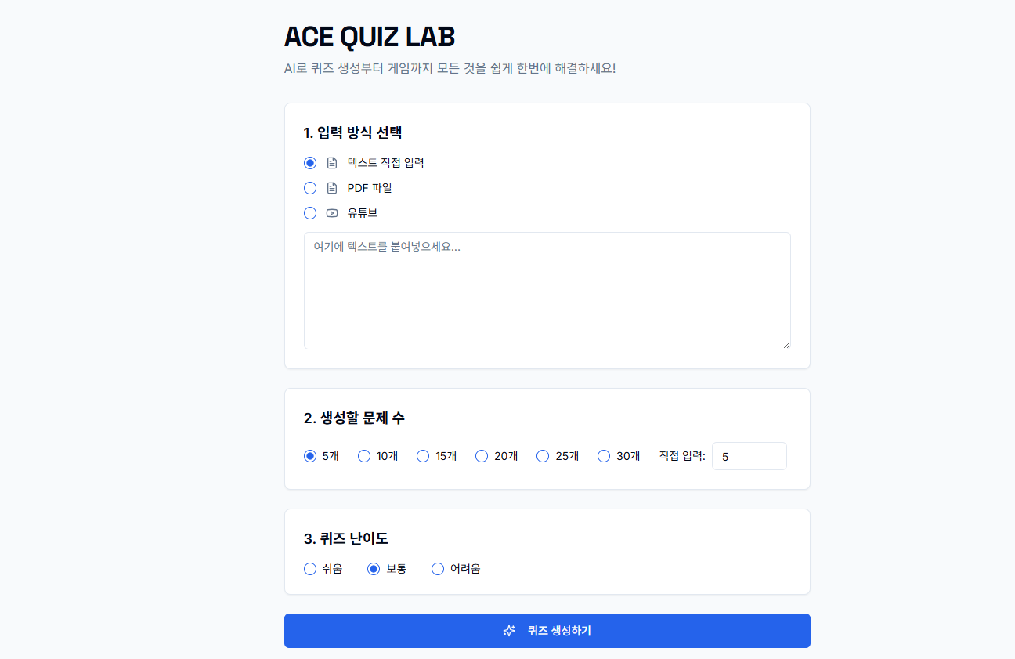Image resolution: width=1015 pixels, height=659 pixels.
Task: Click the text paste area
Action: pyautogui.click(x=547, y=290)
